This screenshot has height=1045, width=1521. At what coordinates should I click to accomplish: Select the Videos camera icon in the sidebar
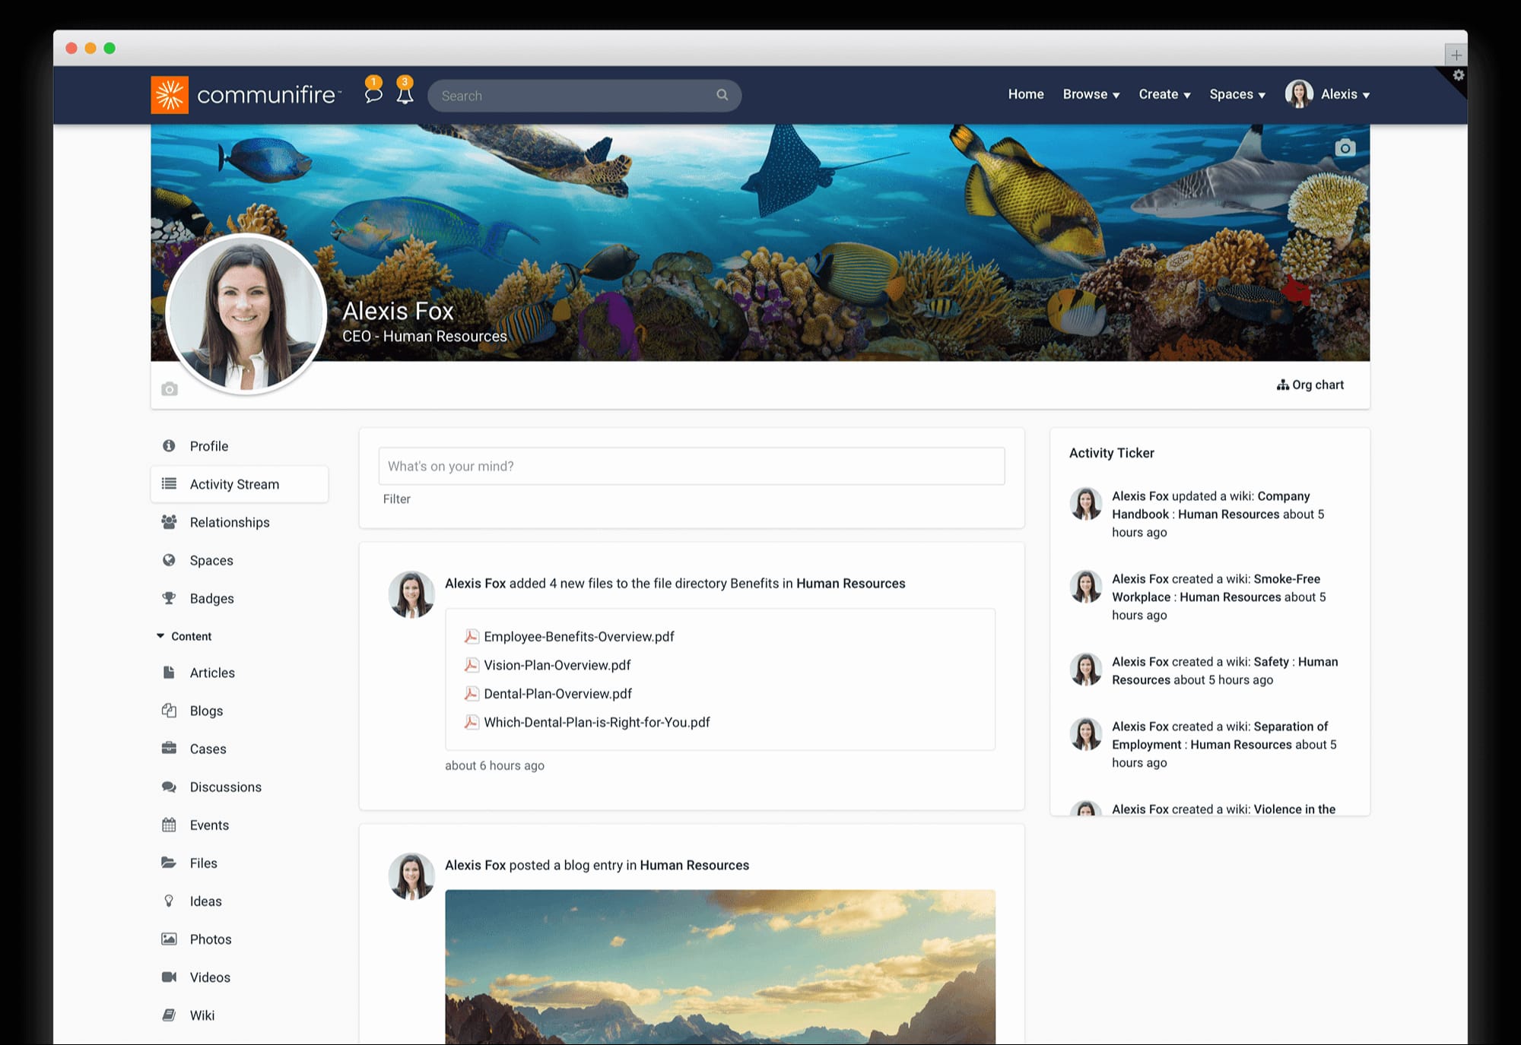click(169, 977)
